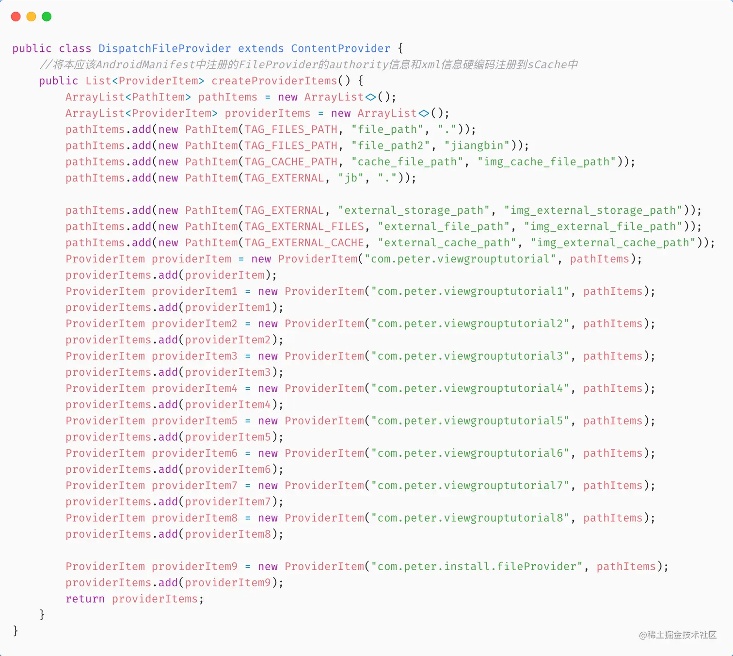Click TAG_EXTERNAL_FILES constant
The height and width of the screenshot is (656, 733).
(304, 226)
